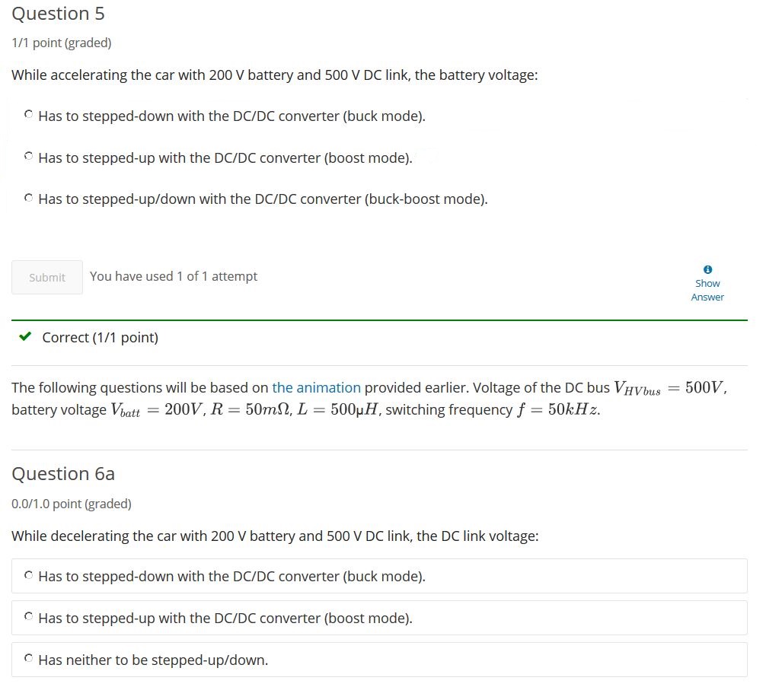Click the greyed-out Submit button
The width and height of the screenshot is (766, 687).
click(47, 278)
